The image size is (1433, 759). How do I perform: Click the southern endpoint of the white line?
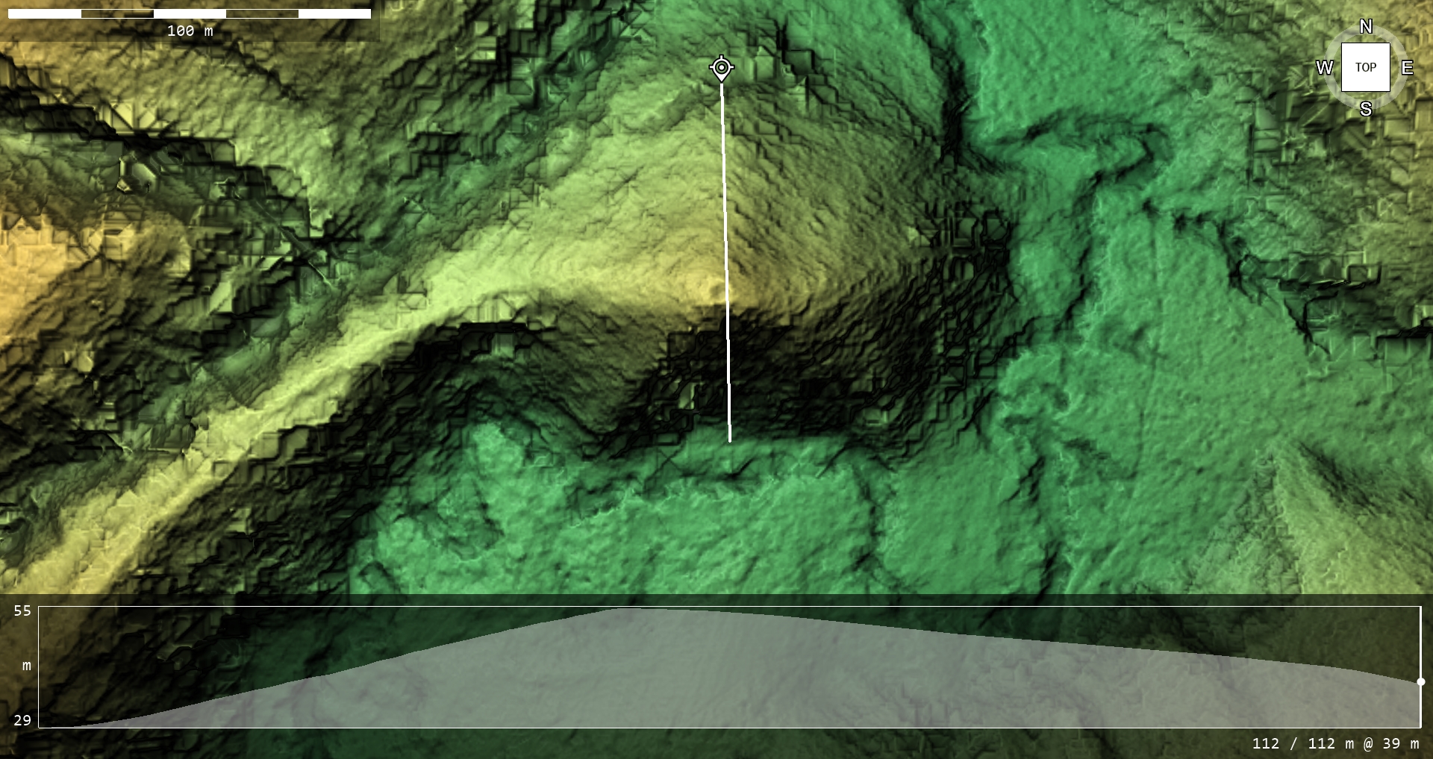tap(730, 440)
